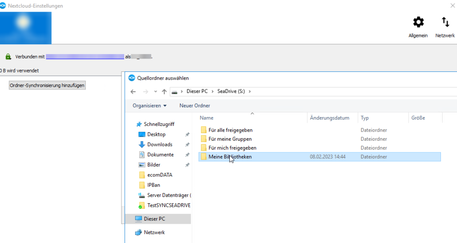Click folder icon of Für meine Gruppen
This screenshot has width=457, height=243.
pyautogui.click(x=204, y=139)
